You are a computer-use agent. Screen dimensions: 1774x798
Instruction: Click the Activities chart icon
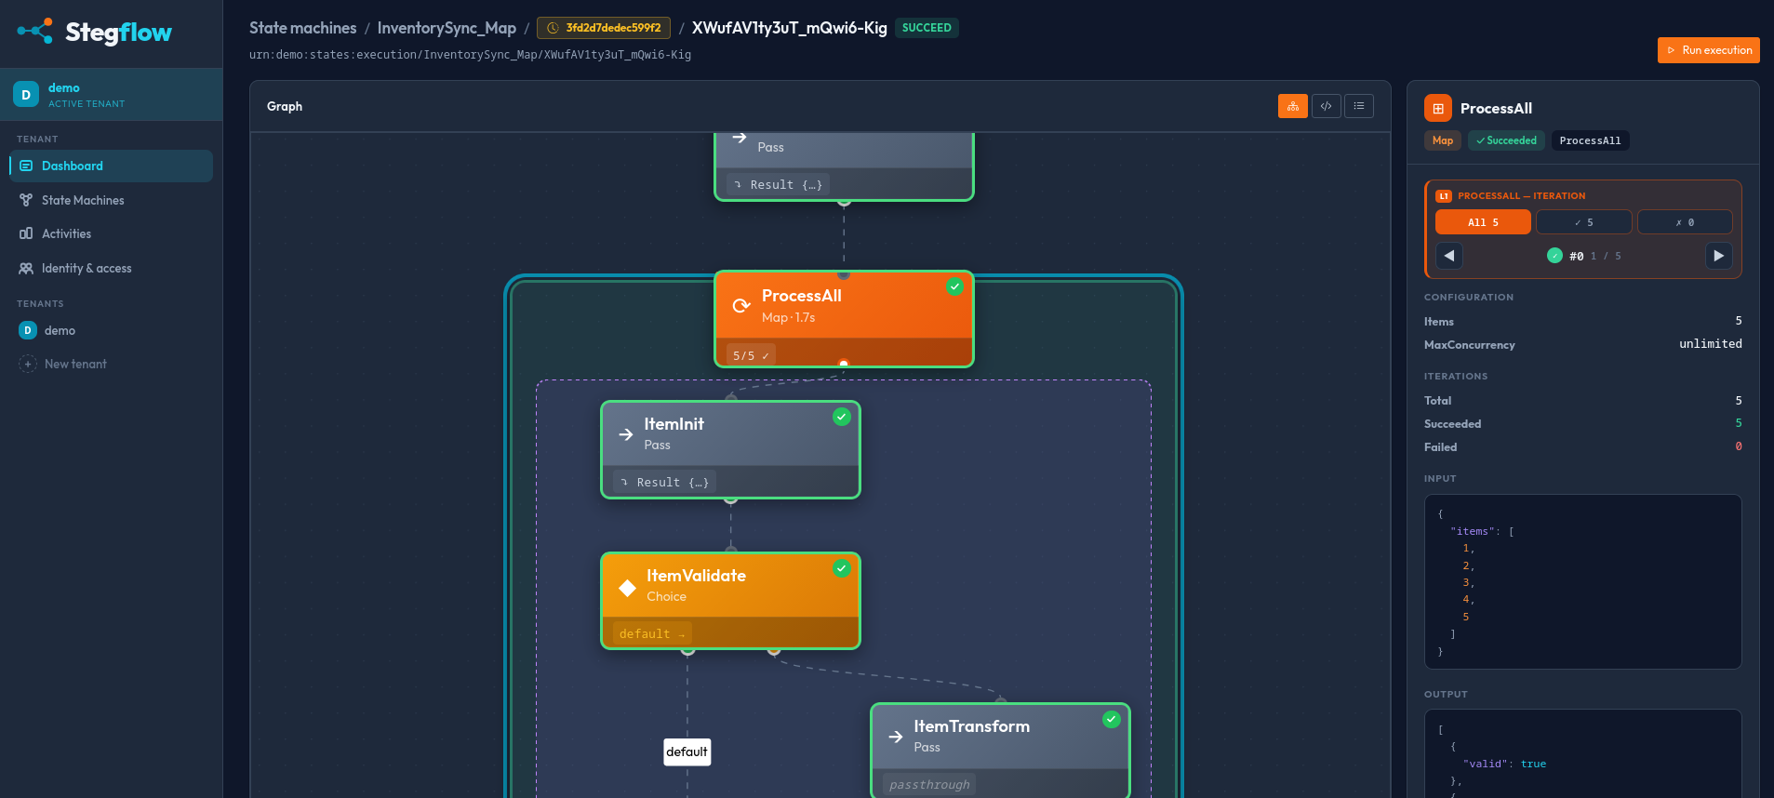pos(26,233)
